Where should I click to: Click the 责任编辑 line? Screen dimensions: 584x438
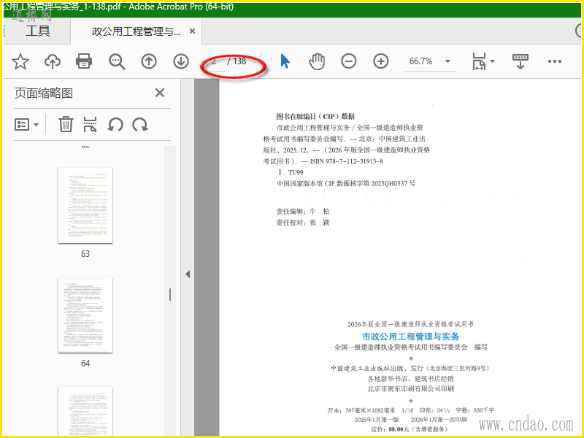(x=303, y=212)
